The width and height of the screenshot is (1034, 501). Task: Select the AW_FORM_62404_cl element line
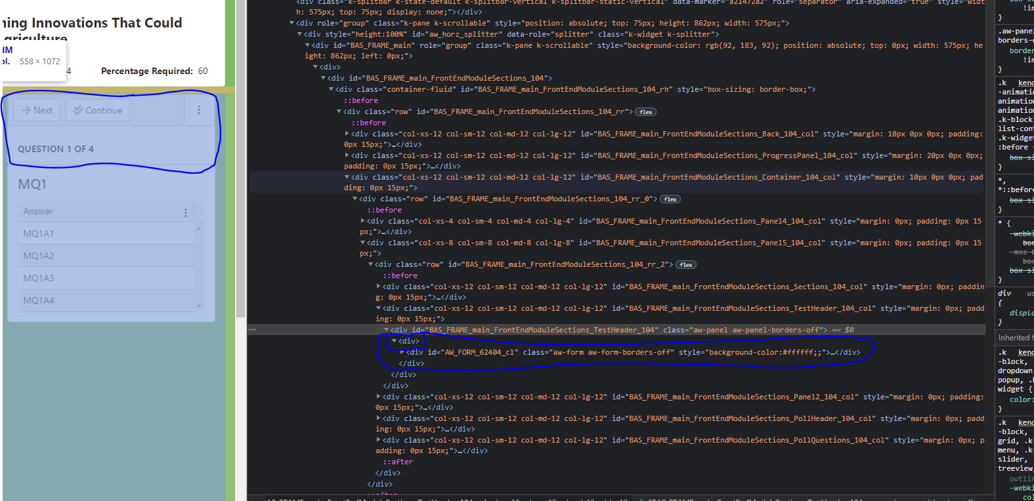pos(633,352)
